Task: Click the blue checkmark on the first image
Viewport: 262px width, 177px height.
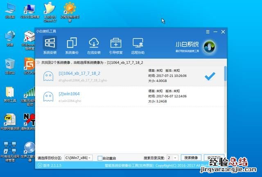Action: click(x=210, y=76)
